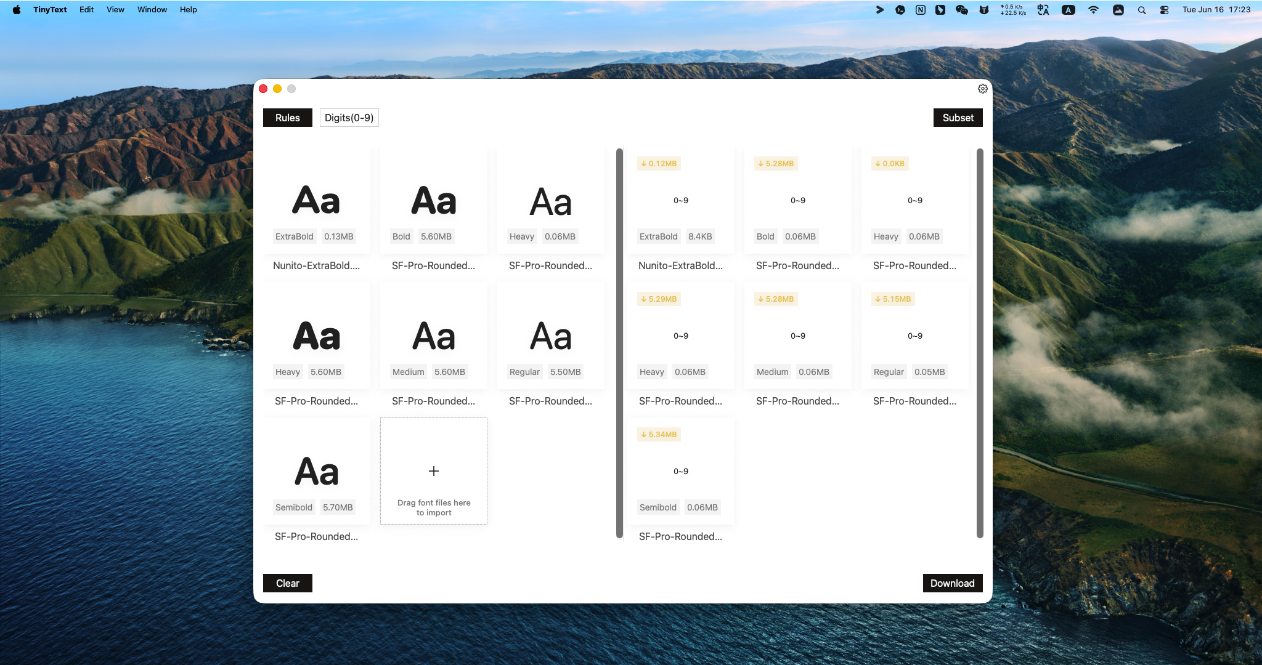Click the Digits(0-9) rule tag
Viewport: 1262px width, 665px height.
pyautogui.click(x=349, y=118)
